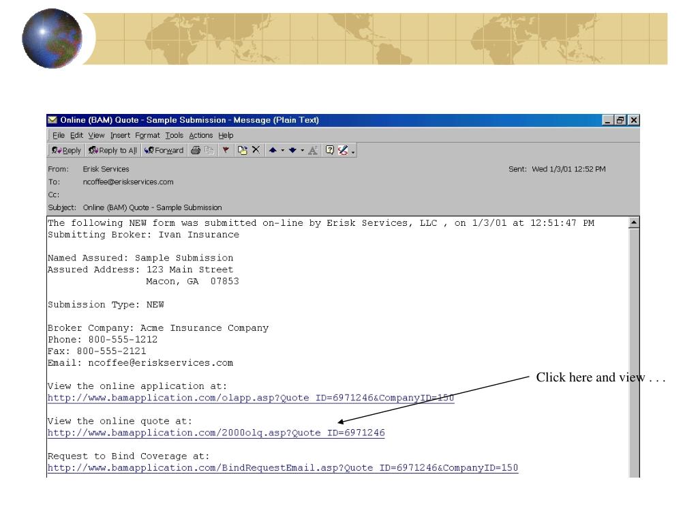The height and width of the screenshot is (524, 698).
Task: Click the Assured Address: 123 Main Street line
Action: 140,270
